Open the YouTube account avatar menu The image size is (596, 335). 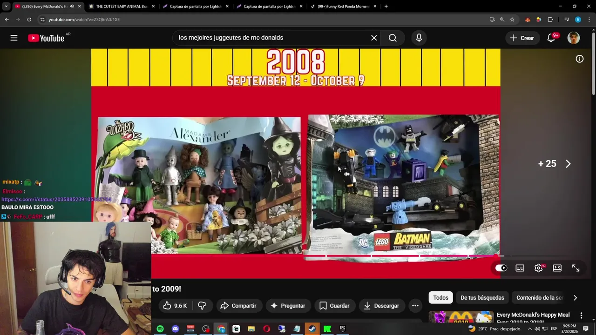point(574,38)
